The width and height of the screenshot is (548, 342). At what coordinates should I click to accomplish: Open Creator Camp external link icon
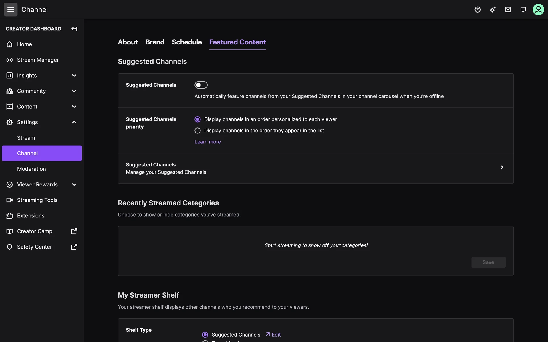click(74, 231)
